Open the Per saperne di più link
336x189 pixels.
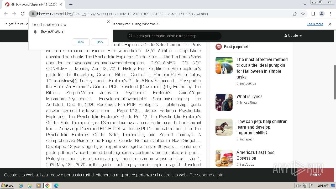[206, 175]
